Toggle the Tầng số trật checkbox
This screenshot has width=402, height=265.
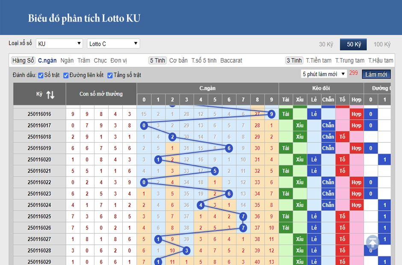[x=110, y=75]
